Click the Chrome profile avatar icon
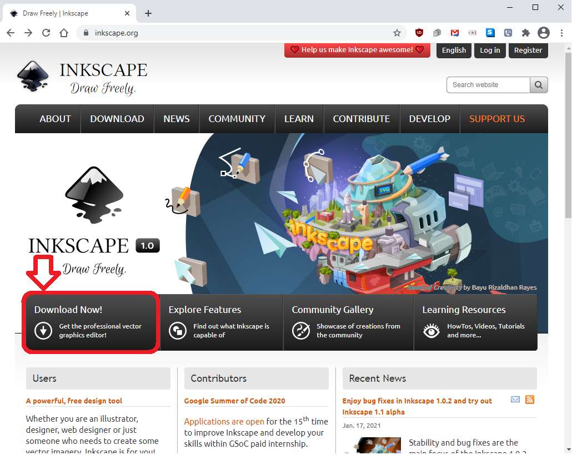Viewport: 572px width, 455px height. pos(543,33)
